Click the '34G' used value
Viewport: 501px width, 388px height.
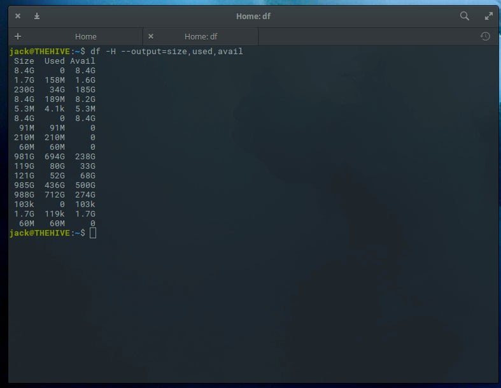pyautogui.click(x=57, y=90)
